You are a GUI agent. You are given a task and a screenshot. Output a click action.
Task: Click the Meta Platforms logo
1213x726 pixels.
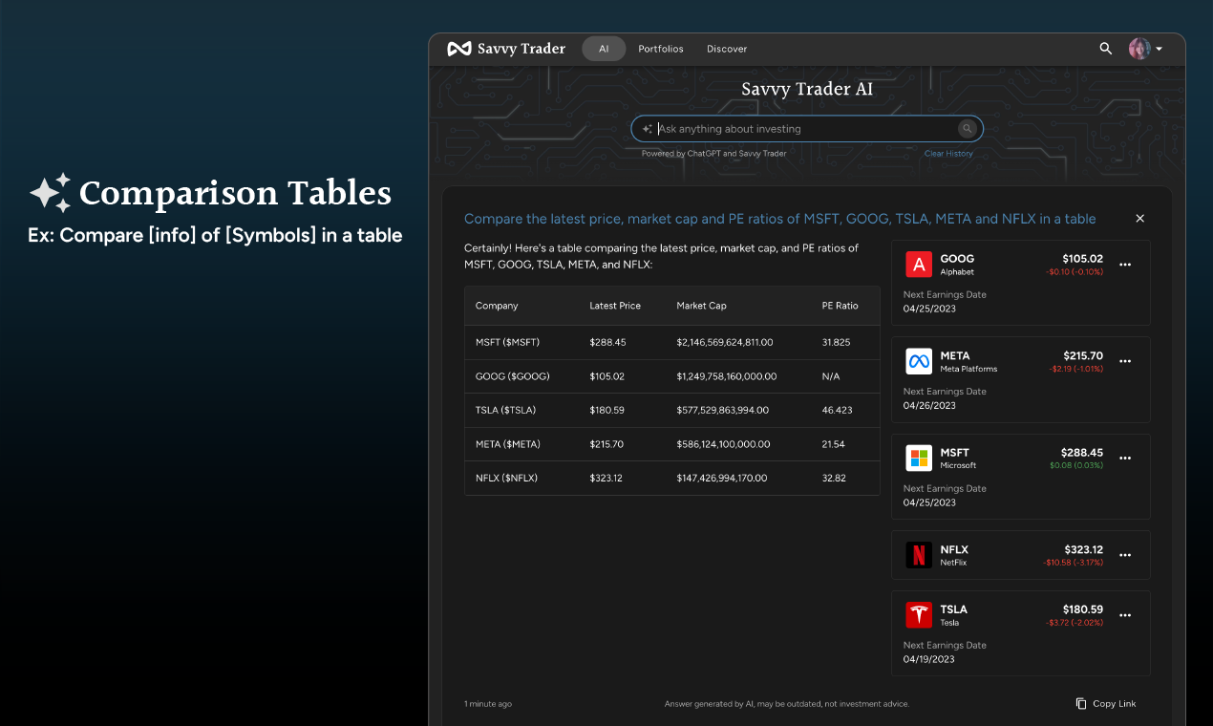919,361
